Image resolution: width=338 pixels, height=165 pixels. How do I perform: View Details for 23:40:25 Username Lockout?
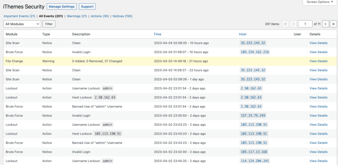(x=319, y=161)
